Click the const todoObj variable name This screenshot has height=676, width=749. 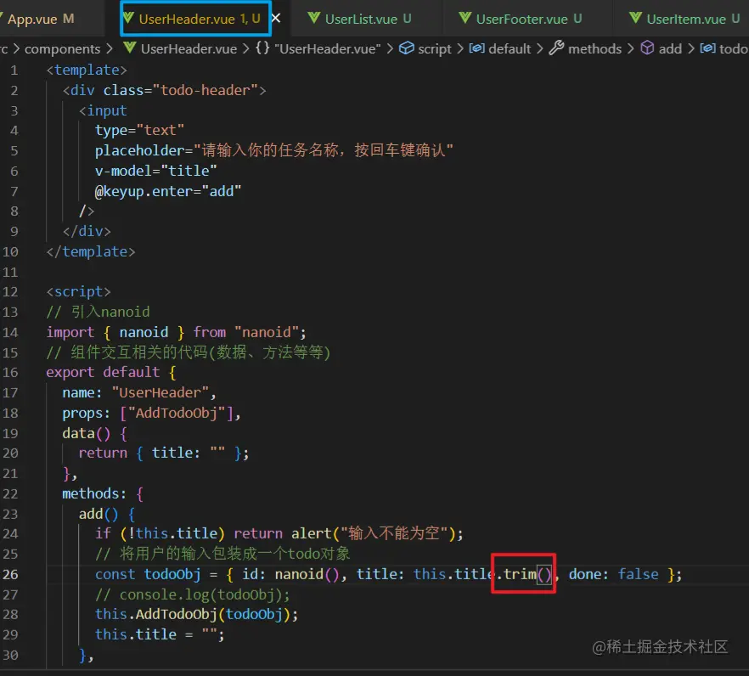[x=172, y=574]
